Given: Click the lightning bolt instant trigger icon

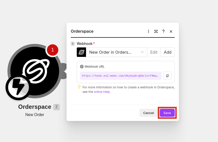Looking at the screenshot, I should 18,87.
